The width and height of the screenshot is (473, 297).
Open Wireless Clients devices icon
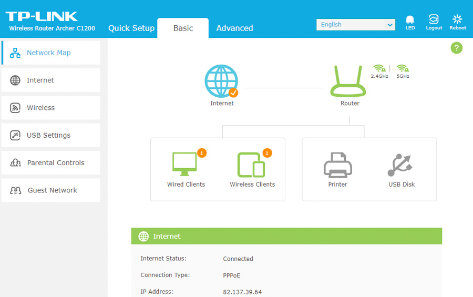coord(251,165)
